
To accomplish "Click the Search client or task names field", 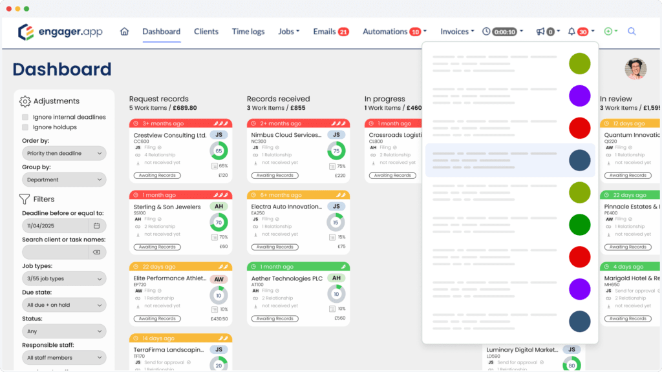I will tap(56, 253).
